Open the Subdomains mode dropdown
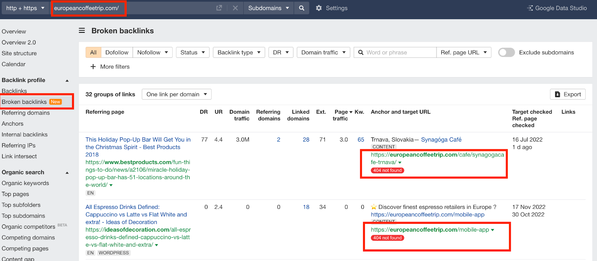Screen dimensions: 597x261 pyautogui.click(x=269, y=8)
